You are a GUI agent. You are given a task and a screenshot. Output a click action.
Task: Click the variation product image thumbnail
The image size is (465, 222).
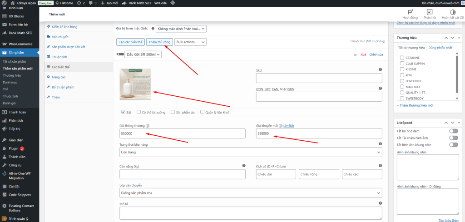[135, 84]
